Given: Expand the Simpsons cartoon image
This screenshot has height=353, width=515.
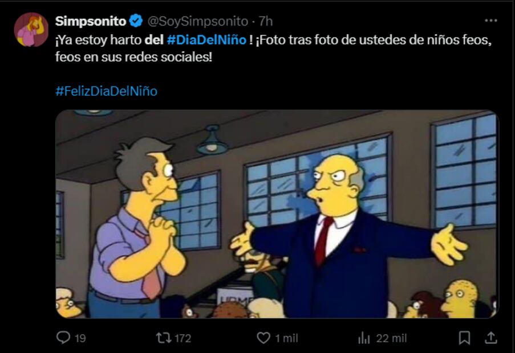Looking at the screenshot, I should (277, 214).
